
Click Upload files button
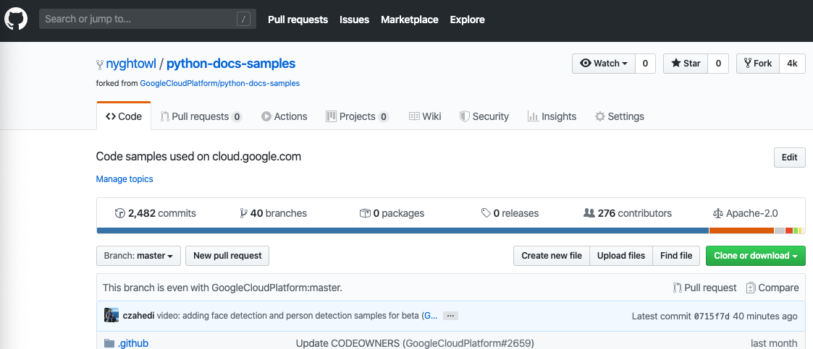pos(621,256)
